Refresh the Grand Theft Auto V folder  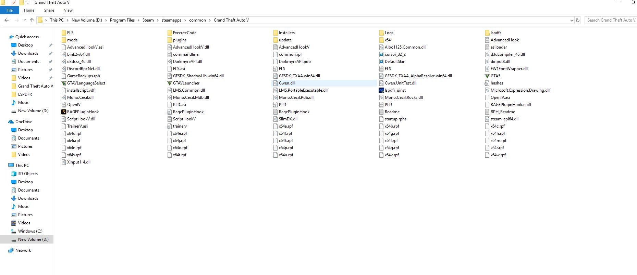pyautogui.click(x=578, y=20)
